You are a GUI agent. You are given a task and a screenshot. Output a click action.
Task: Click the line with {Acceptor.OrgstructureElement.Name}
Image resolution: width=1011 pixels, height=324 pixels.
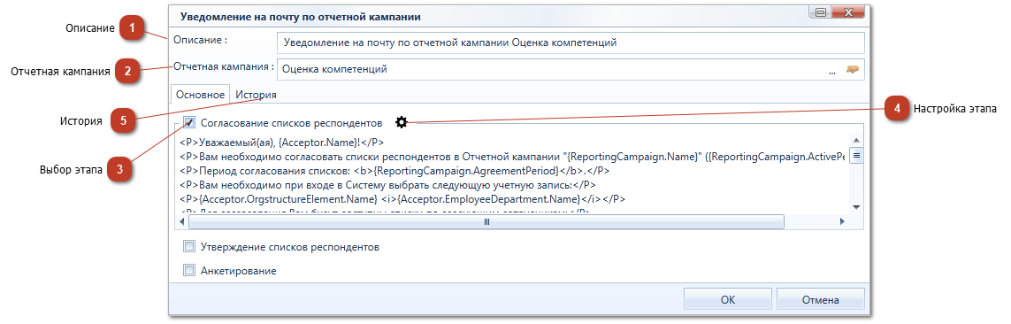pyautogui.click(x=402, y=199)
